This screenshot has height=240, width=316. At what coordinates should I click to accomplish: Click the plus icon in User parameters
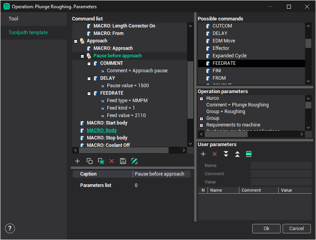(203, 154)
